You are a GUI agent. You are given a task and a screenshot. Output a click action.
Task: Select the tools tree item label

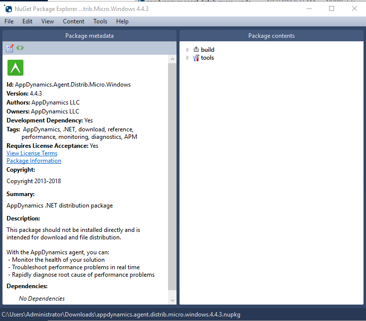207,58
